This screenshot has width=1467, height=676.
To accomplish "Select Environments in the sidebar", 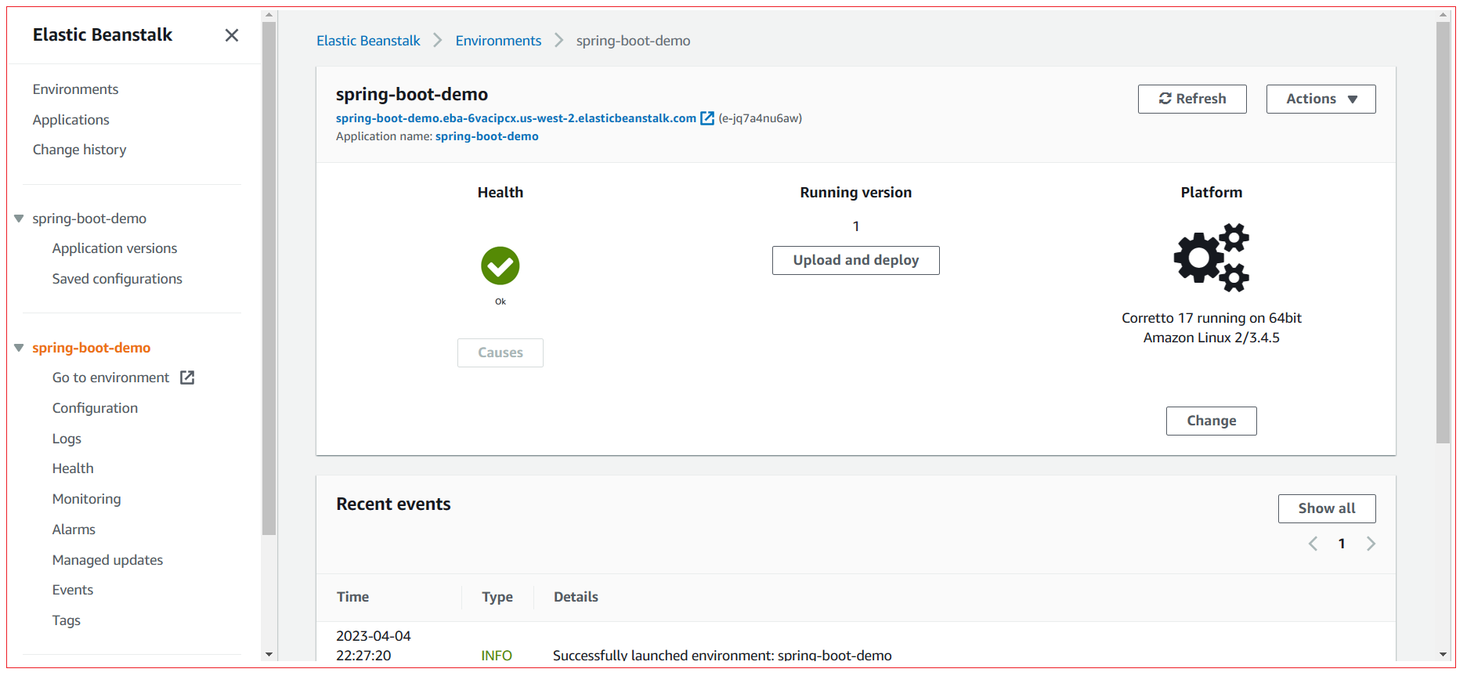I will (75, 89).
